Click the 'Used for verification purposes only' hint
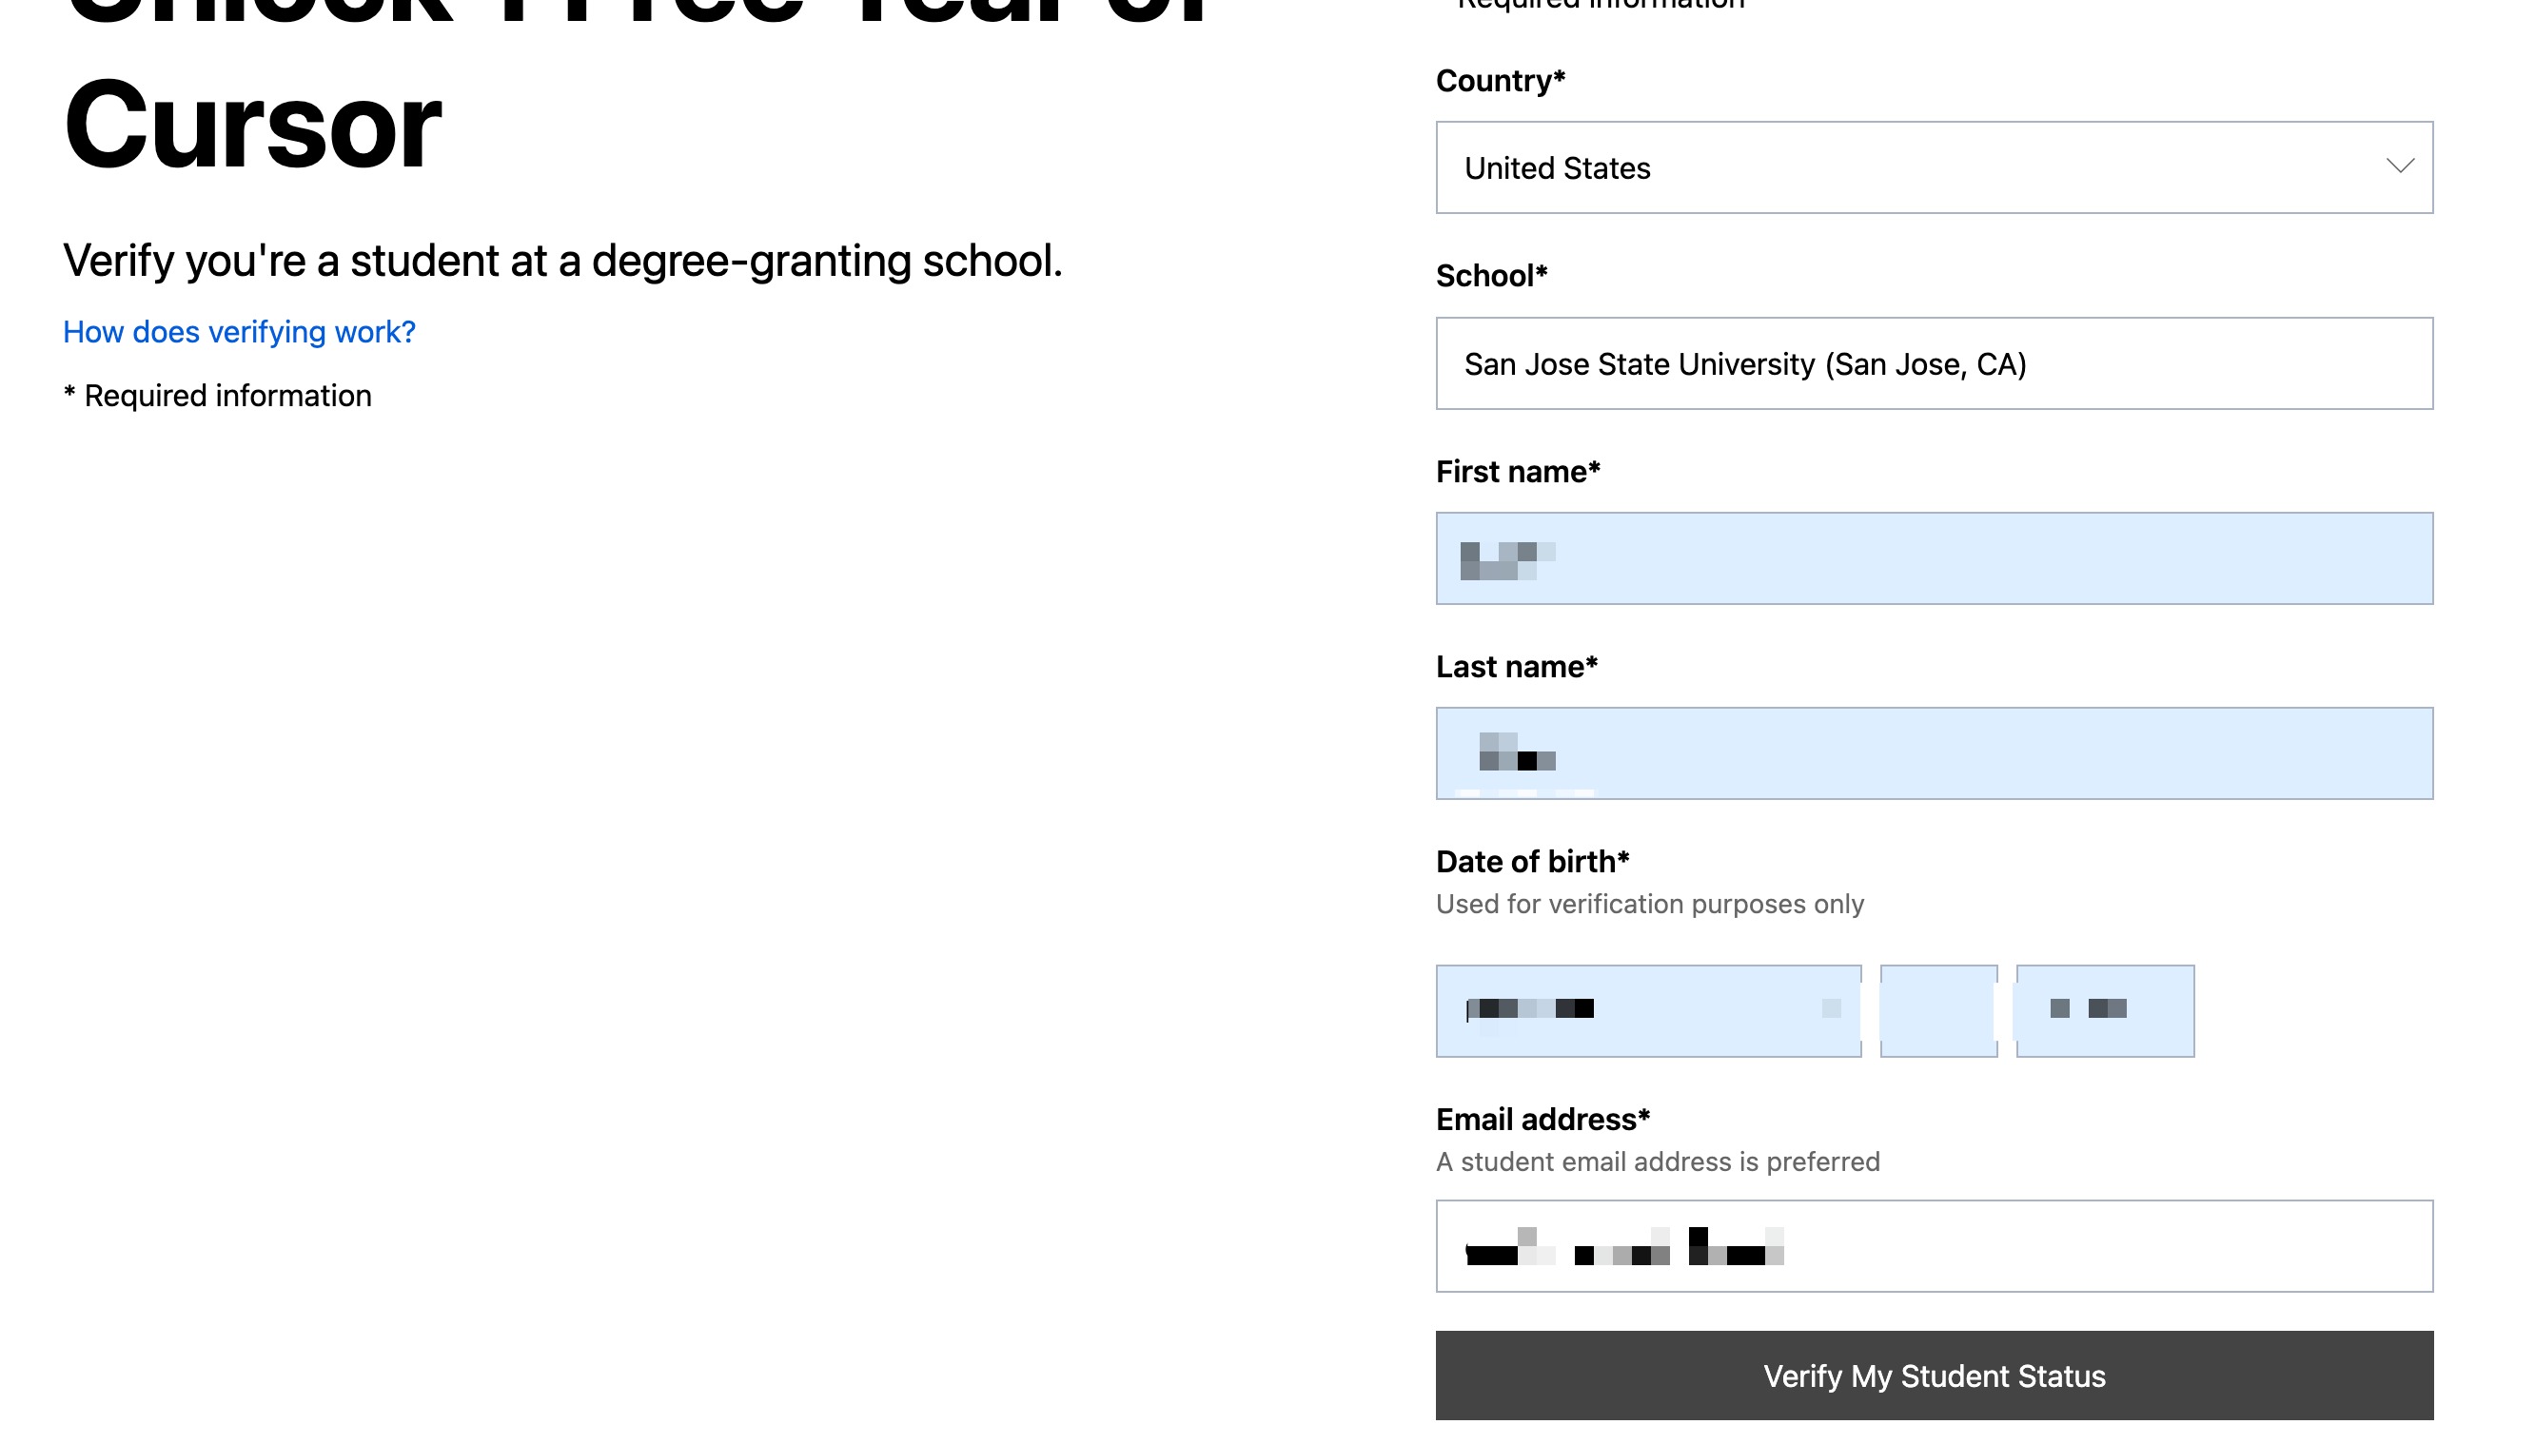Image resolution: width=2535 pixels, height=1444 pixels. pos(1649,905)
